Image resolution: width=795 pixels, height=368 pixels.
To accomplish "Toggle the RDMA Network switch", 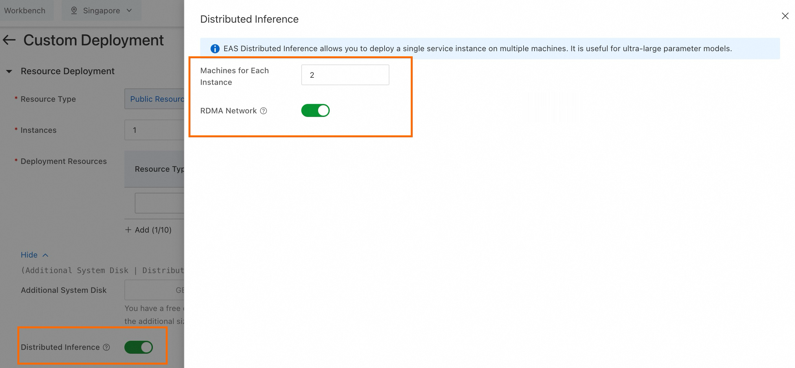I will click(315, 110).
